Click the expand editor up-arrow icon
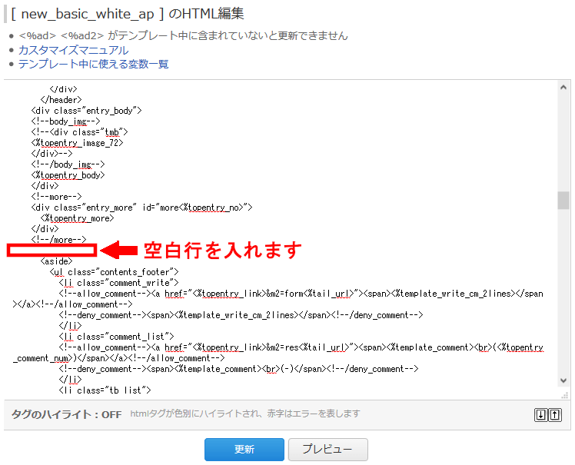 click(x=555, y=415)
